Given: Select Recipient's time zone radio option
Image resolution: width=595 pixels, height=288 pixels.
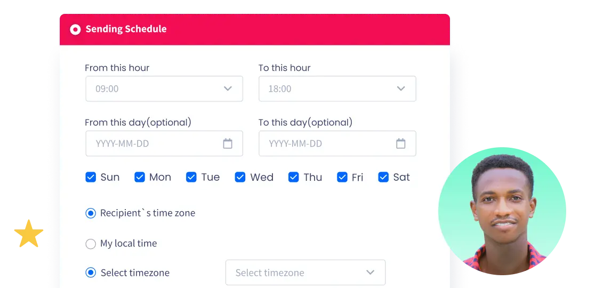Looking at the screenshot, I should coord(91,213).
